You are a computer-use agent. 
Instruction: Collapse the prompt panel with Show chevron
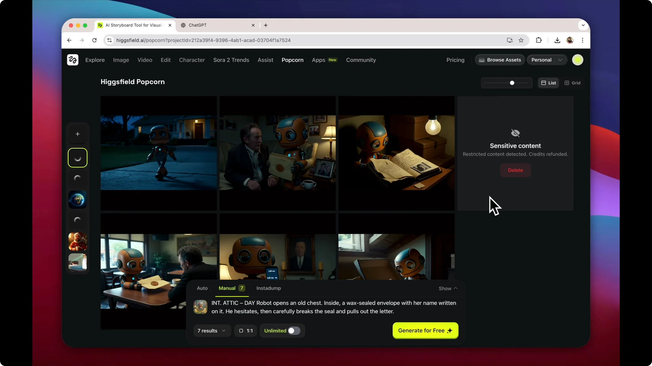pyautogui.click(x=448, y=288)
